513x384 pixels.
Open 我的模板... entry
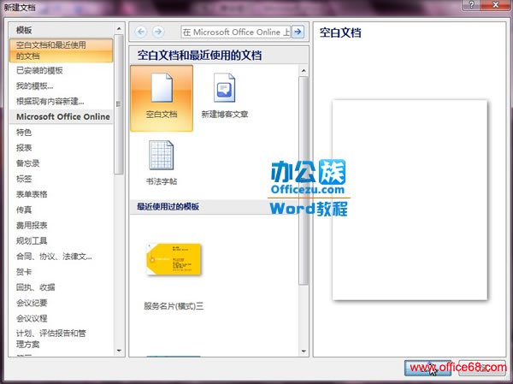coord(35,86)
